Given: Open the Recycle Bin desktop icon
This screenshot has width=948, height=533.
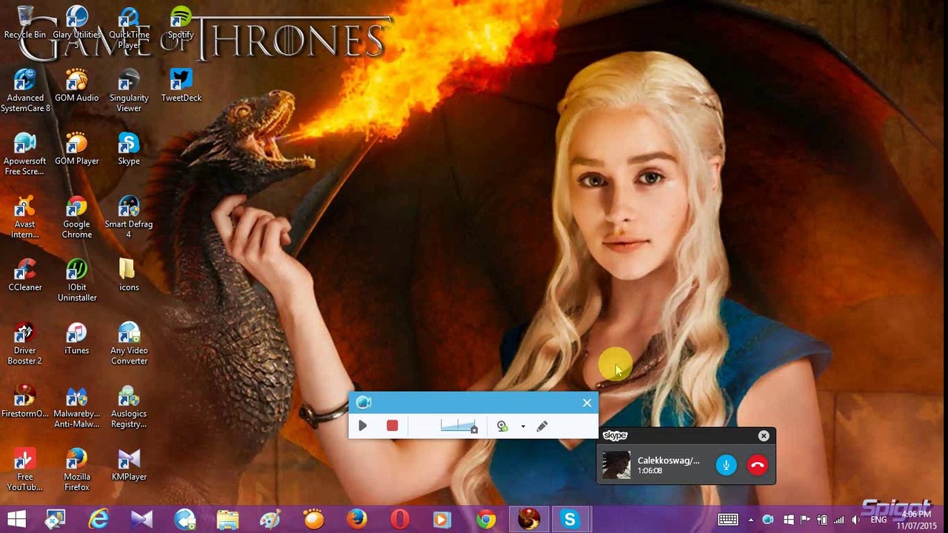Looking at the screenshot, I should (25, 22).
